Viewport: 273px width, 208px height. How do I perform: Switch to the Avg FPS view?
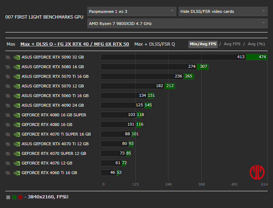(232, 44)
